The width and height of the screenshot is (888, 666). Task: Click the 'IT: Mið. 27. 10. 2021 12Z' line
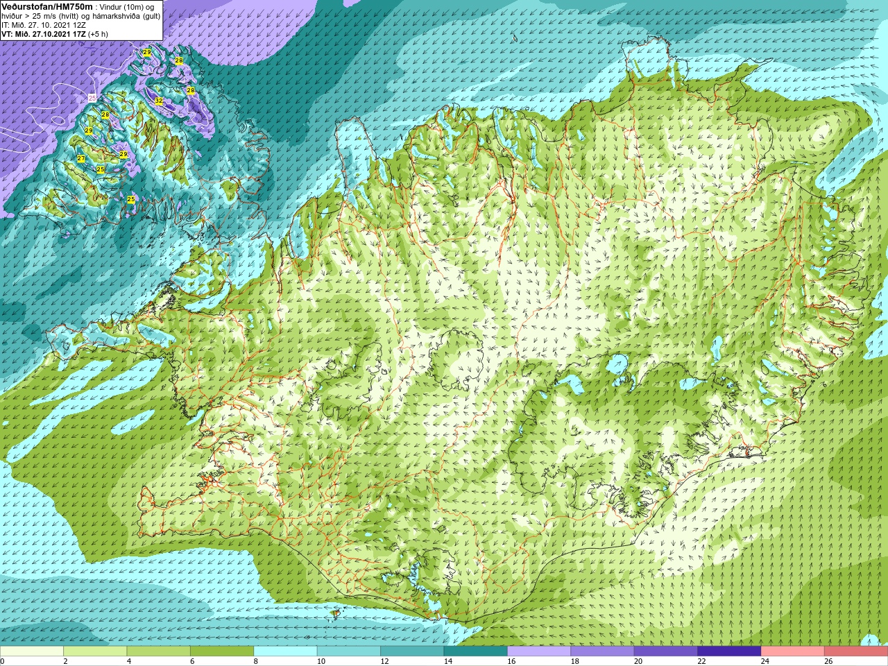(44, 25)
